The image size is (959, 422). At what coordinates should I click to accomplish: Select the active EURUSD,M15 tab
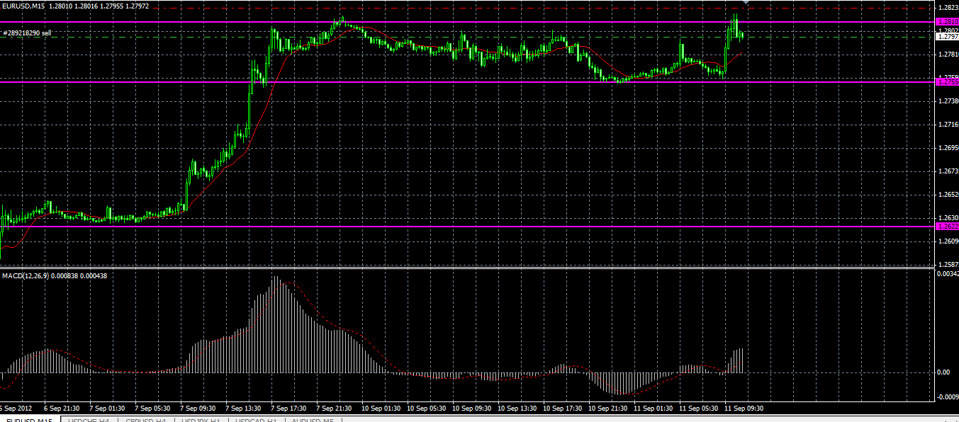point(29,421)
